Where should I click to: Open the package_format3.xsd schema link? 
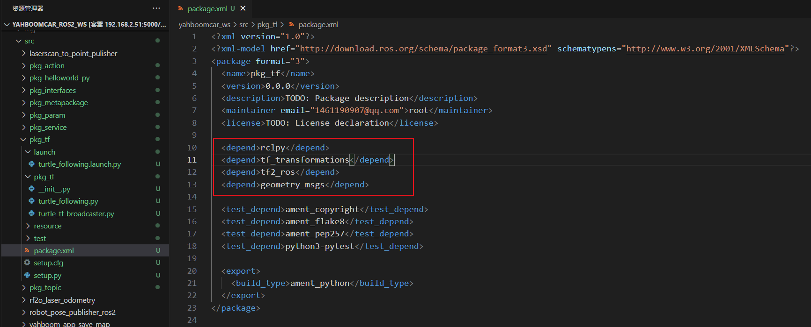(423, 49)
